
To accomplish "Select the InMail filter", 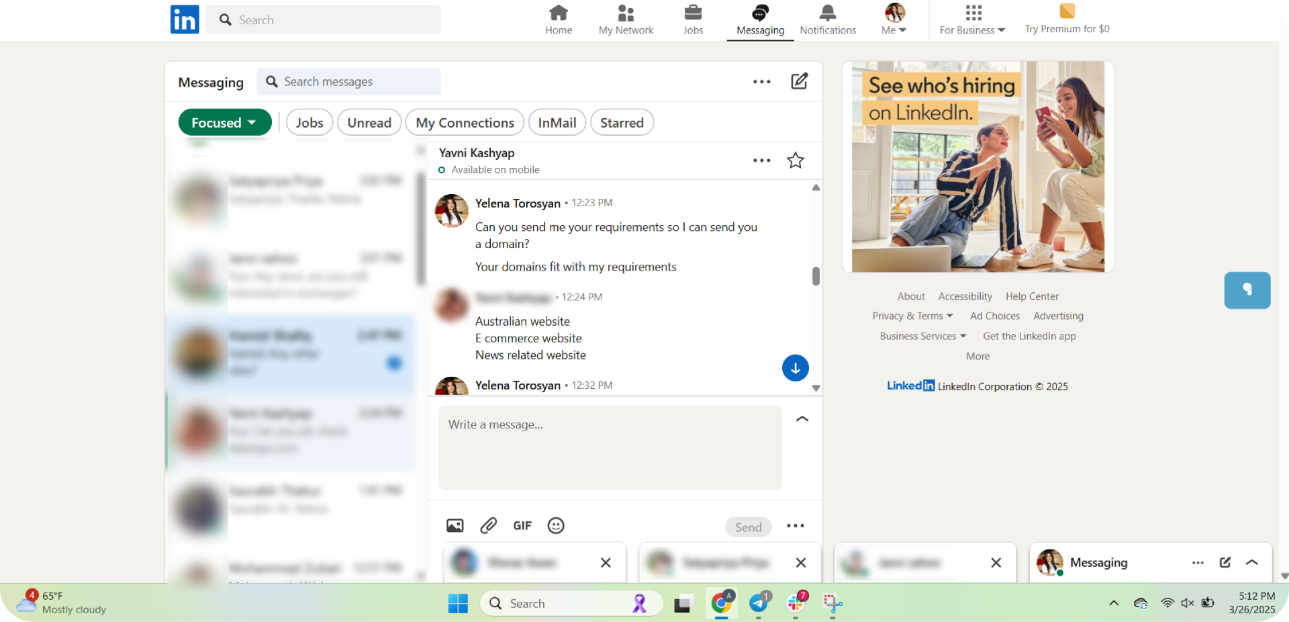I will coord(557,123).
